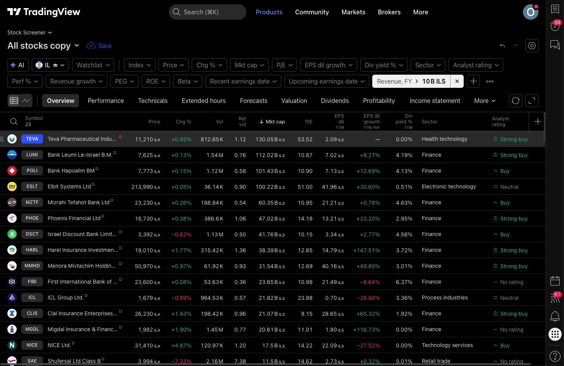Click the TradingView logo
The width and height of the screenshot is (564, 366).
(44, 12)
